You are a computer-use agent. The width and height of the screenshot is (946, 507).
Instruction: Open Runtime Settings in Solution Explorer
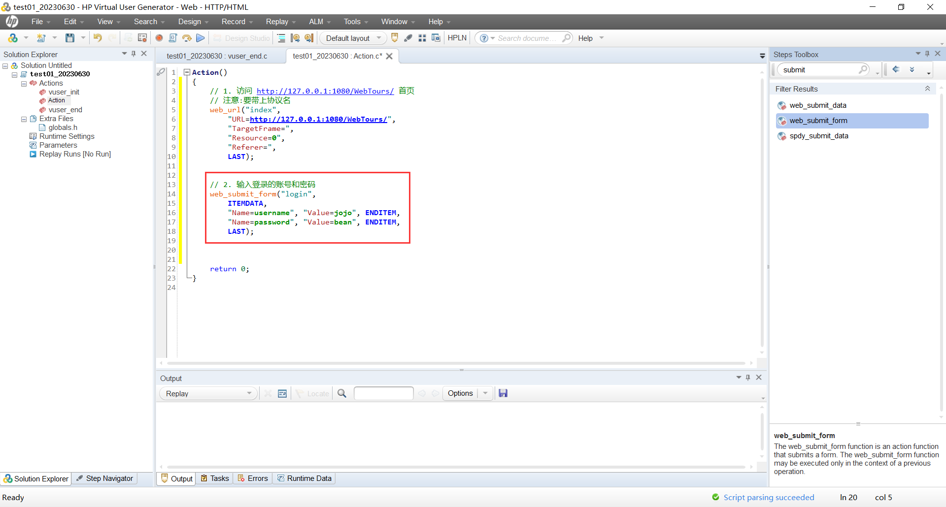tap(67, 136)
